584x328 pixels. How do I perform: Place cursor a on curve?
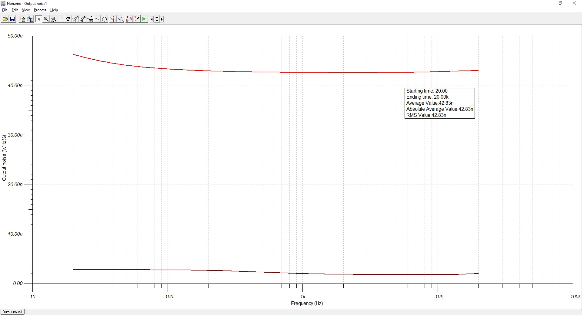pyautogui.click(x=113, y=19)
